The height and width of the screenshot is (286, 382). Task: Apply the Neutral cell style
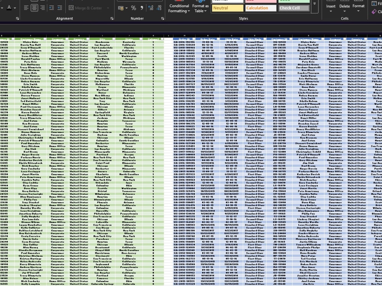coord(228,8)
